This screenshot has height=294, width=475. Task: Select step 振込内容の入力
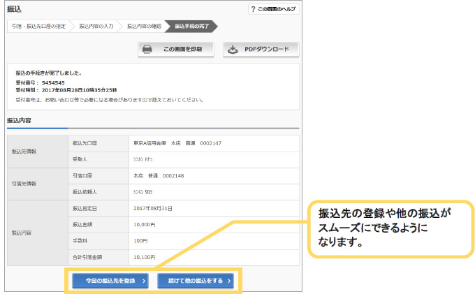point(96,27)
